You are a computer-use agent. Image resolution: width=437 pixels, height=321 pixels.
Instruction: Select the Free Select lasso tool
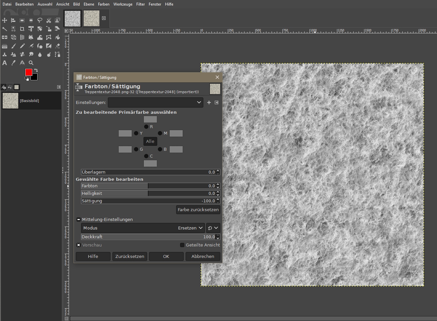tap(40, 20)
